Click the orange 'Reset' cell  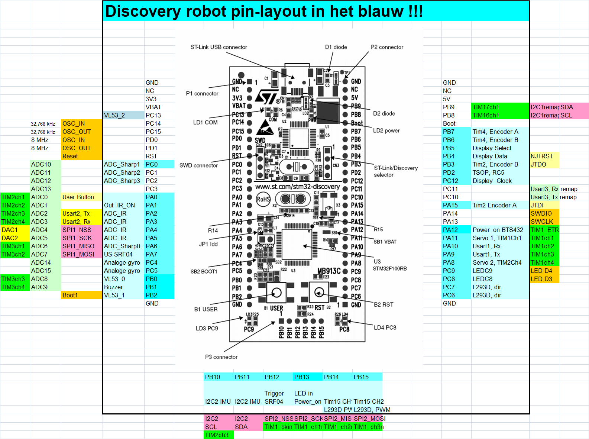[x=81, y=156]
